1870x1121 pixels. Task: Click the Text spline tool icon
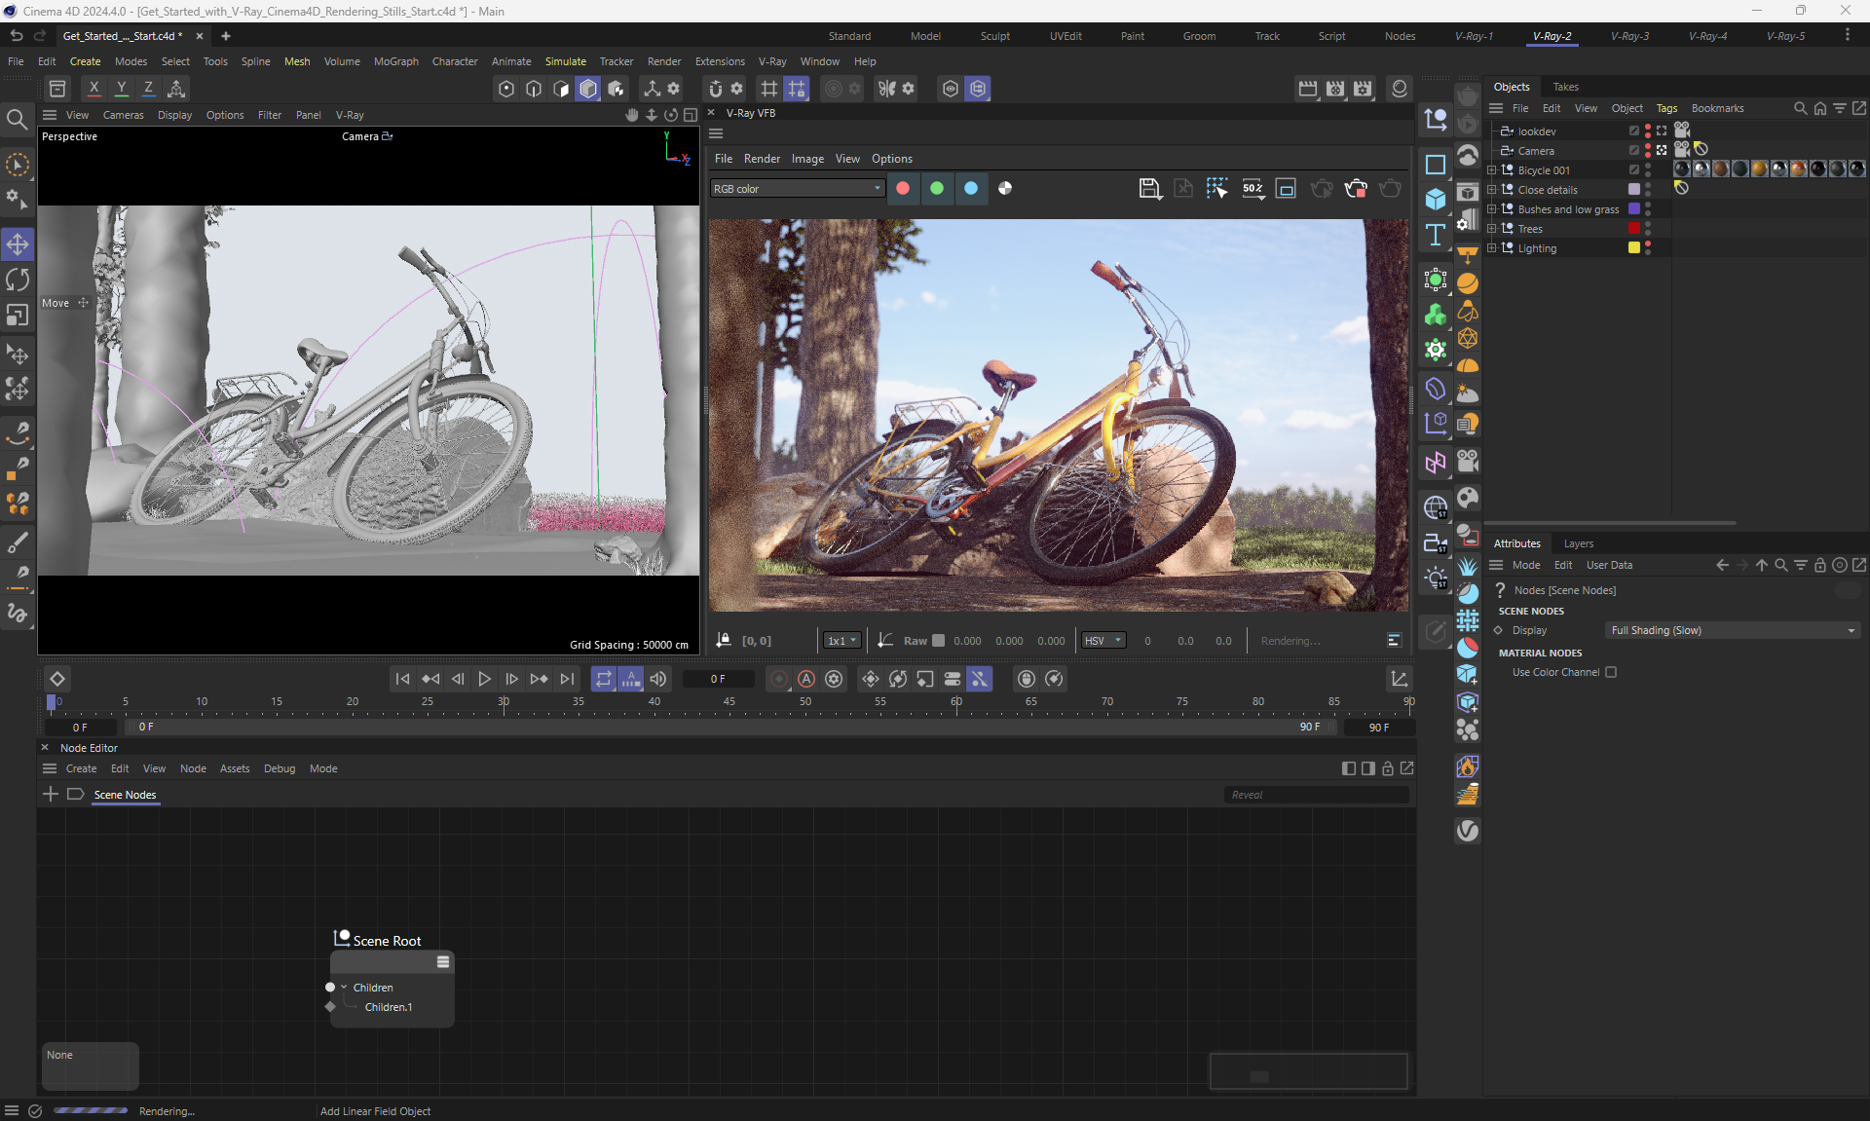coord(1435,235)
